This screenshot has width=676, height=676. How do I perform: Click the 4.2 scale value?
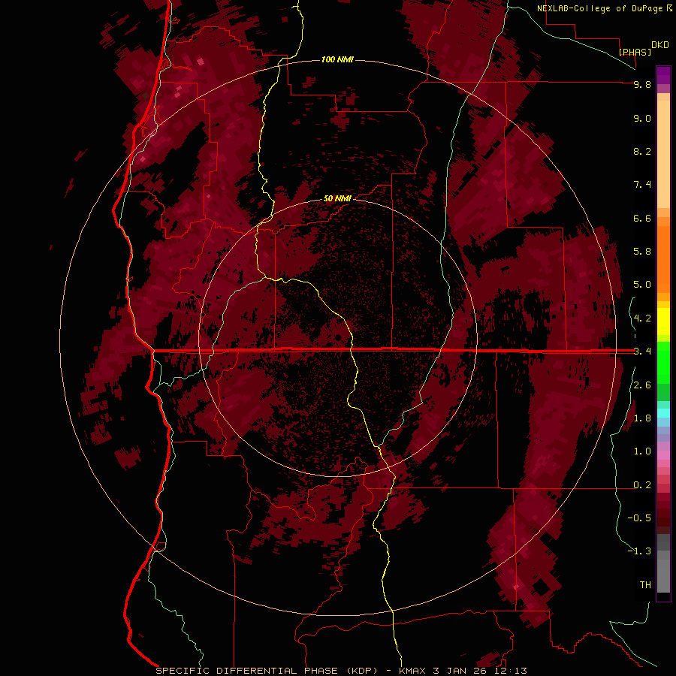pyautogui.click(x=642, y=318)
